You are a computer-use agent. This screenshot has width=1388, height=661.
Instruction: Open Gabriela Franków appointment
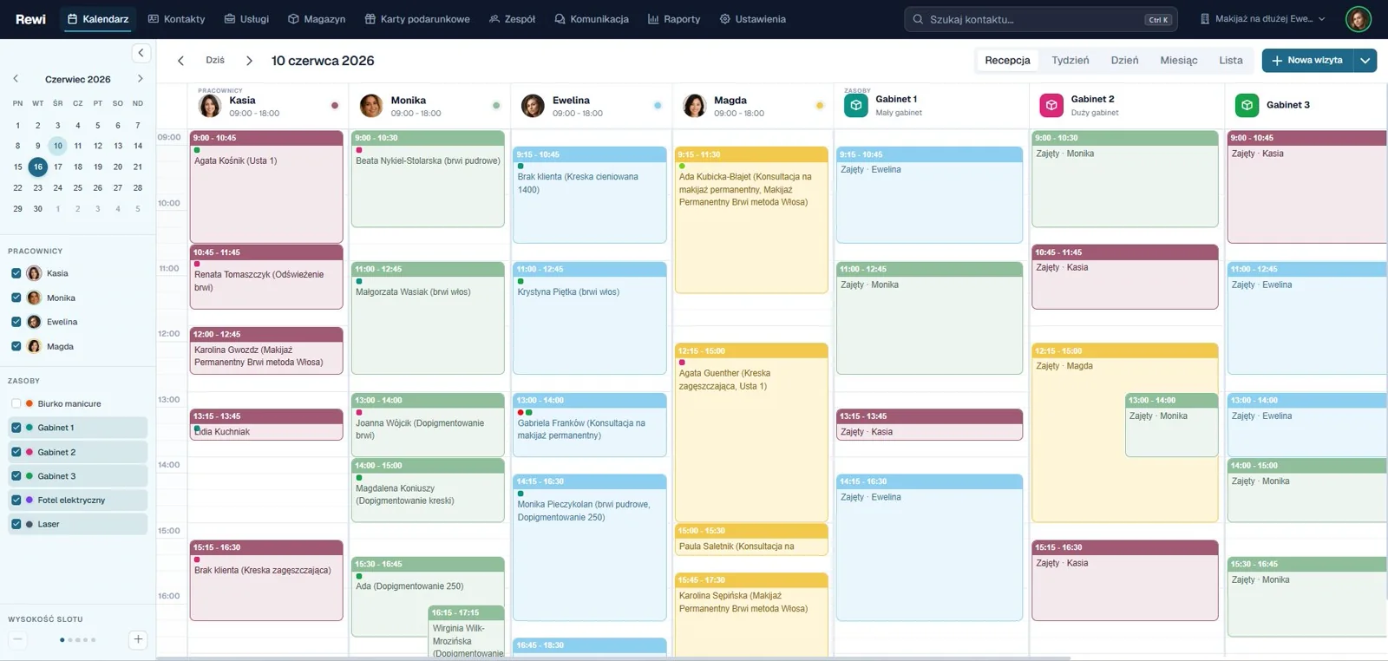[590, 425]
